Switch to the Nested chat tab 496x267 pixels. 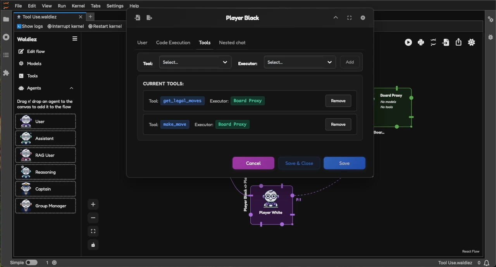232,43
